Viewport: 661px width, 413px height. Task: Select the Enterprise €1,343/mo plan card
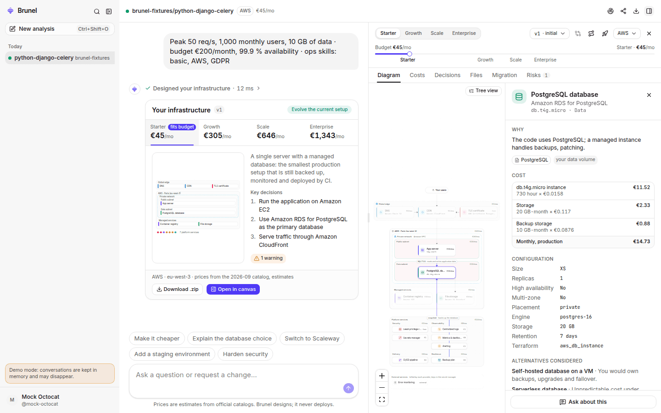[x=332, y=132]
